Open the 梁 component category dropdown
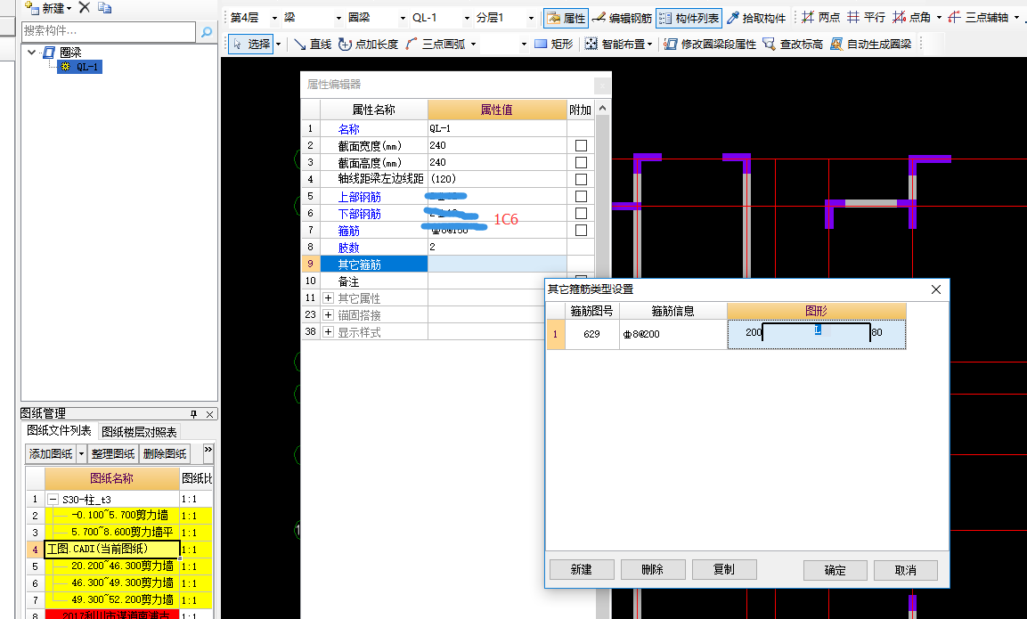1027x619 pixels. click(338, 19)
